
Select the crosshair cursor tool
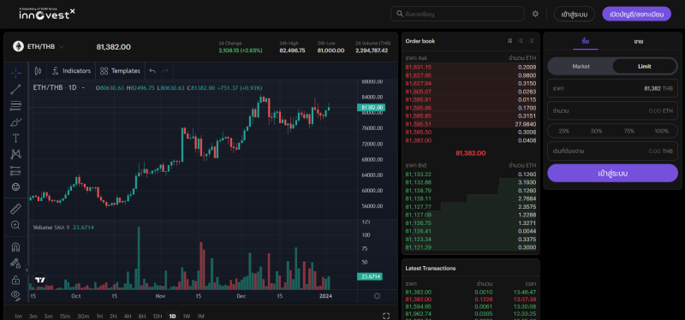point(15,73)
